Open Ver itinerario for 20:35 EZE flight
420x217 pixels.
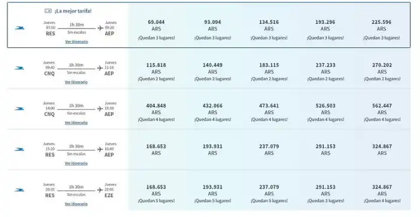(x=76, y=204)
